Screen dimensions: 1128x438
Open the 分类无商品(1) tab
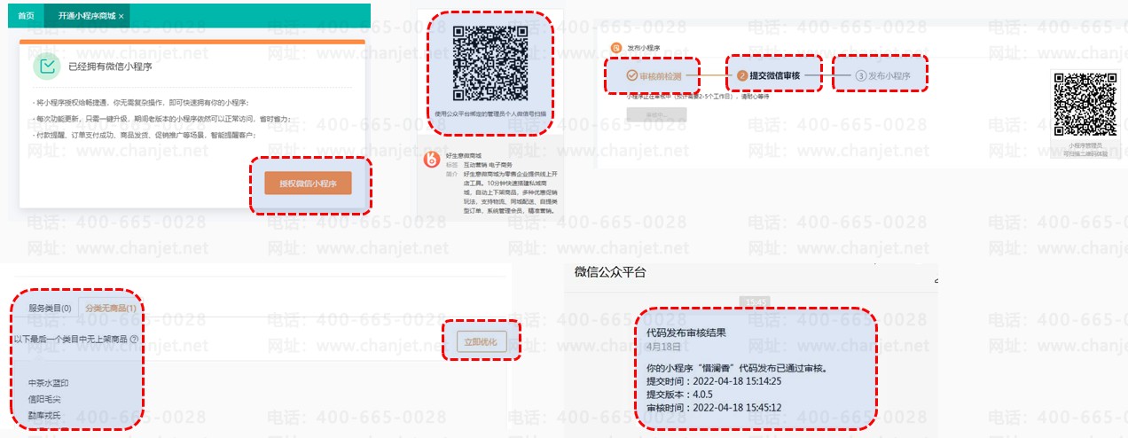coord(110,309)
